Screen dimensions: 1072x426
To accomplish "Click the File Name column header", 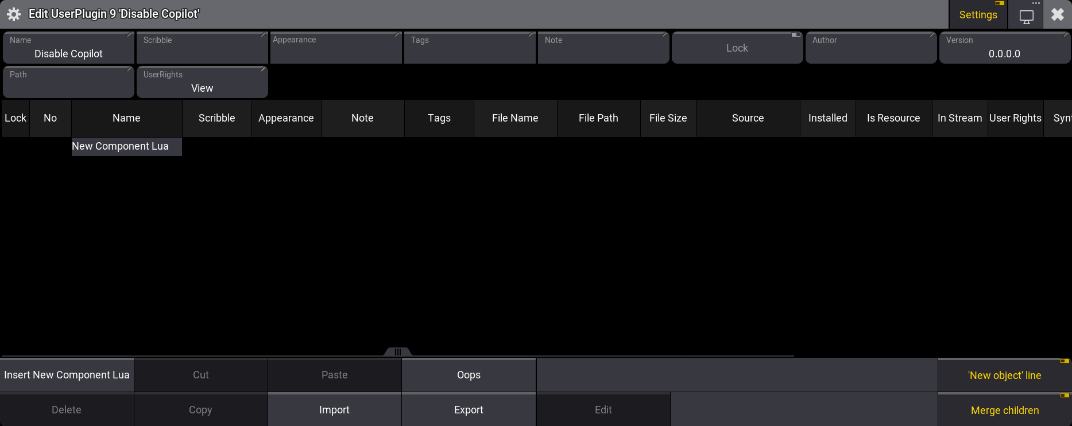I will [515, 118].
